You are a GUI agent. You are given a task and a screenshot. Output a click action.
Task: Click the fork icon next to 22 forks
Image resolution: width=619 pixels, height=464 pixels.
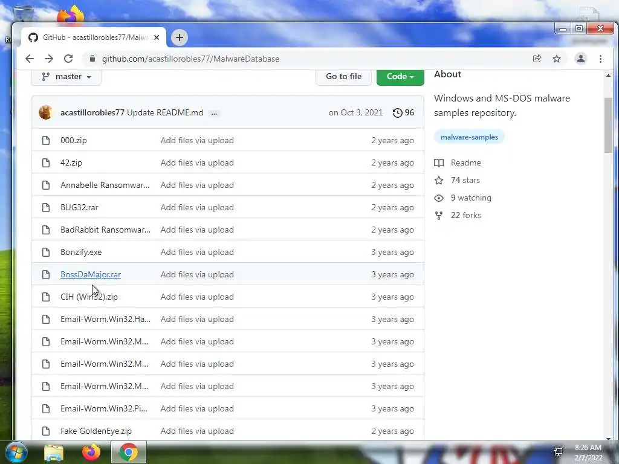[439, 216]
